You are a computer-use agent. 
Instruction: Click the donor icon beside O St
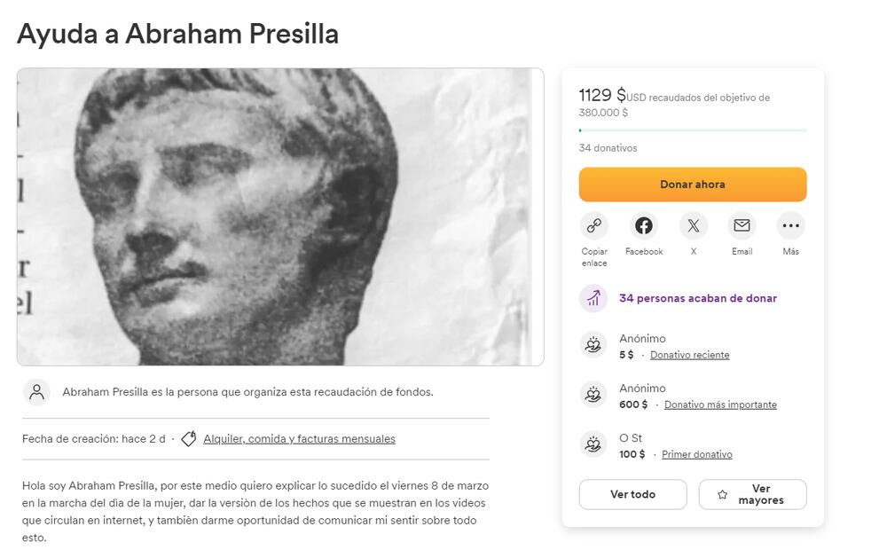(x=593, y=444)
